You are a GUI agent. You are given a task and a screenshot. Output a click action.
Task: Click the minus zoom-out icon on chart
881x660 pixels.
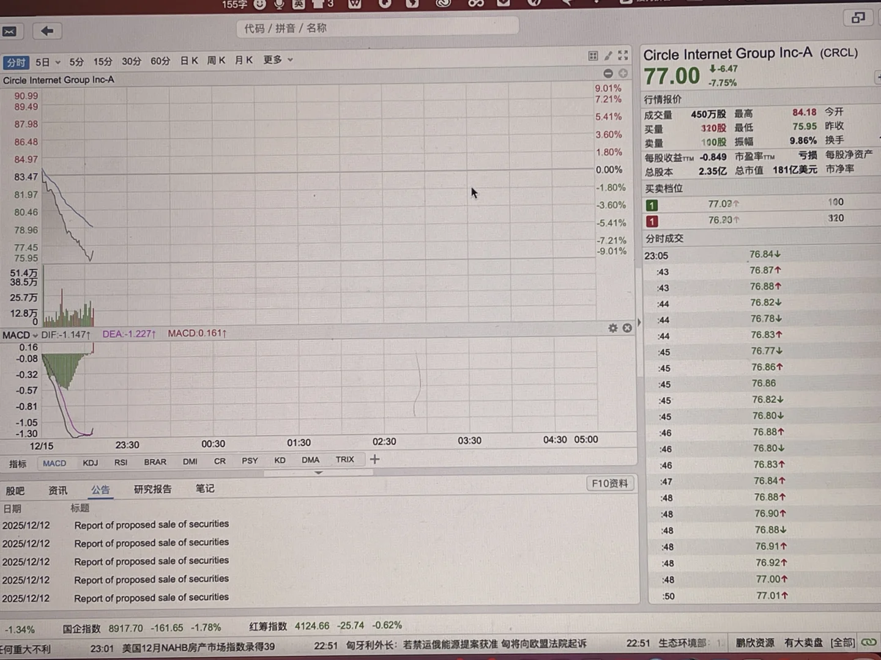tap(608, 73)
